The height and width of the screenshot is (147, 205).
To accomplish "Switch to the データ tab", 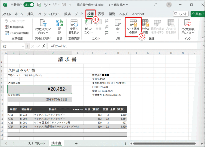I will pyautogui.click(x=79, y=14).
